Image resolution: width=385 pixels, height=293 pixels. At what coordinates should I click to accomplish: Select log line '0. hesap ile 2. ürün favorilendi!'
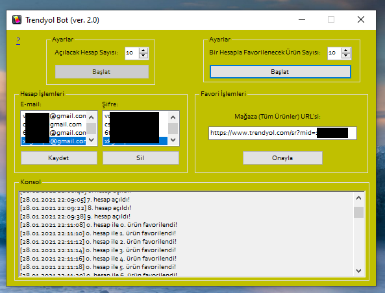(x=98, y=242)
